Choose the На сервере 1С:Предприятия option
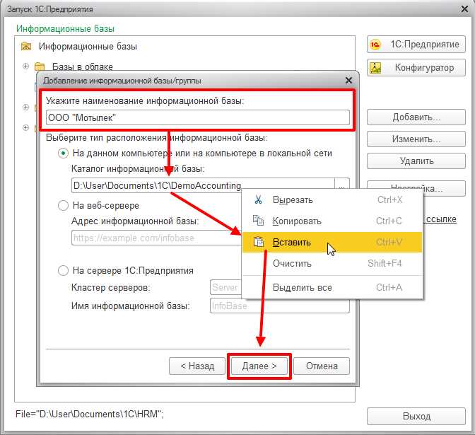 point(63,270)
